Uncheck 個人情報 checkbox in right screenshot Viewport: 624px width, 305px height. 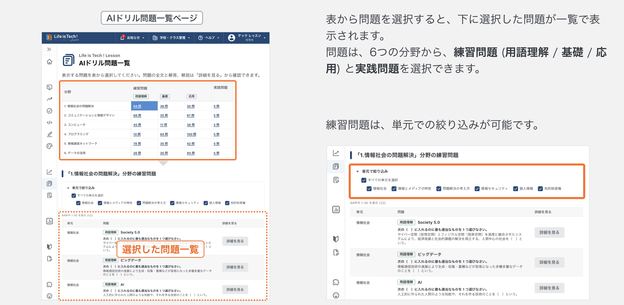(516, 188)
